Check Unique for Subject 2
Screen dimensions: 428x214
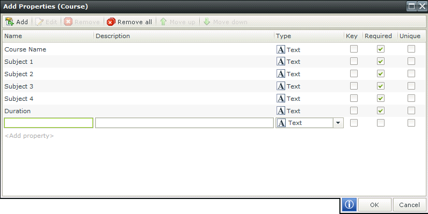[x=411, y=73]
